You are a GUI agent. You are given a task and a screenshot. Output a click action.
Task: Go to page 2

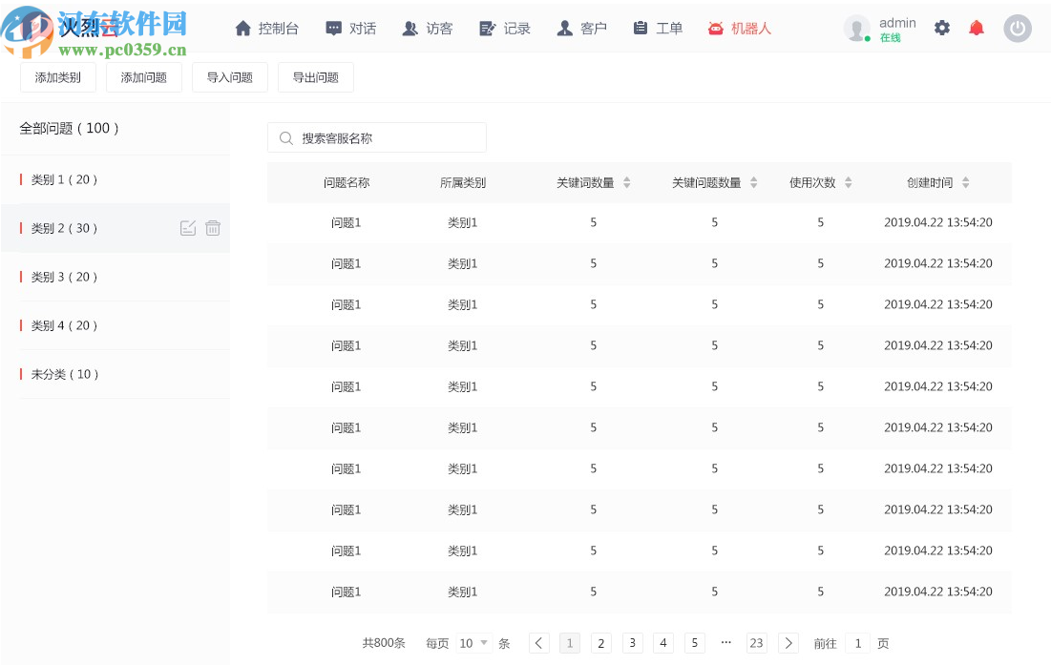[x=601, y=643]
